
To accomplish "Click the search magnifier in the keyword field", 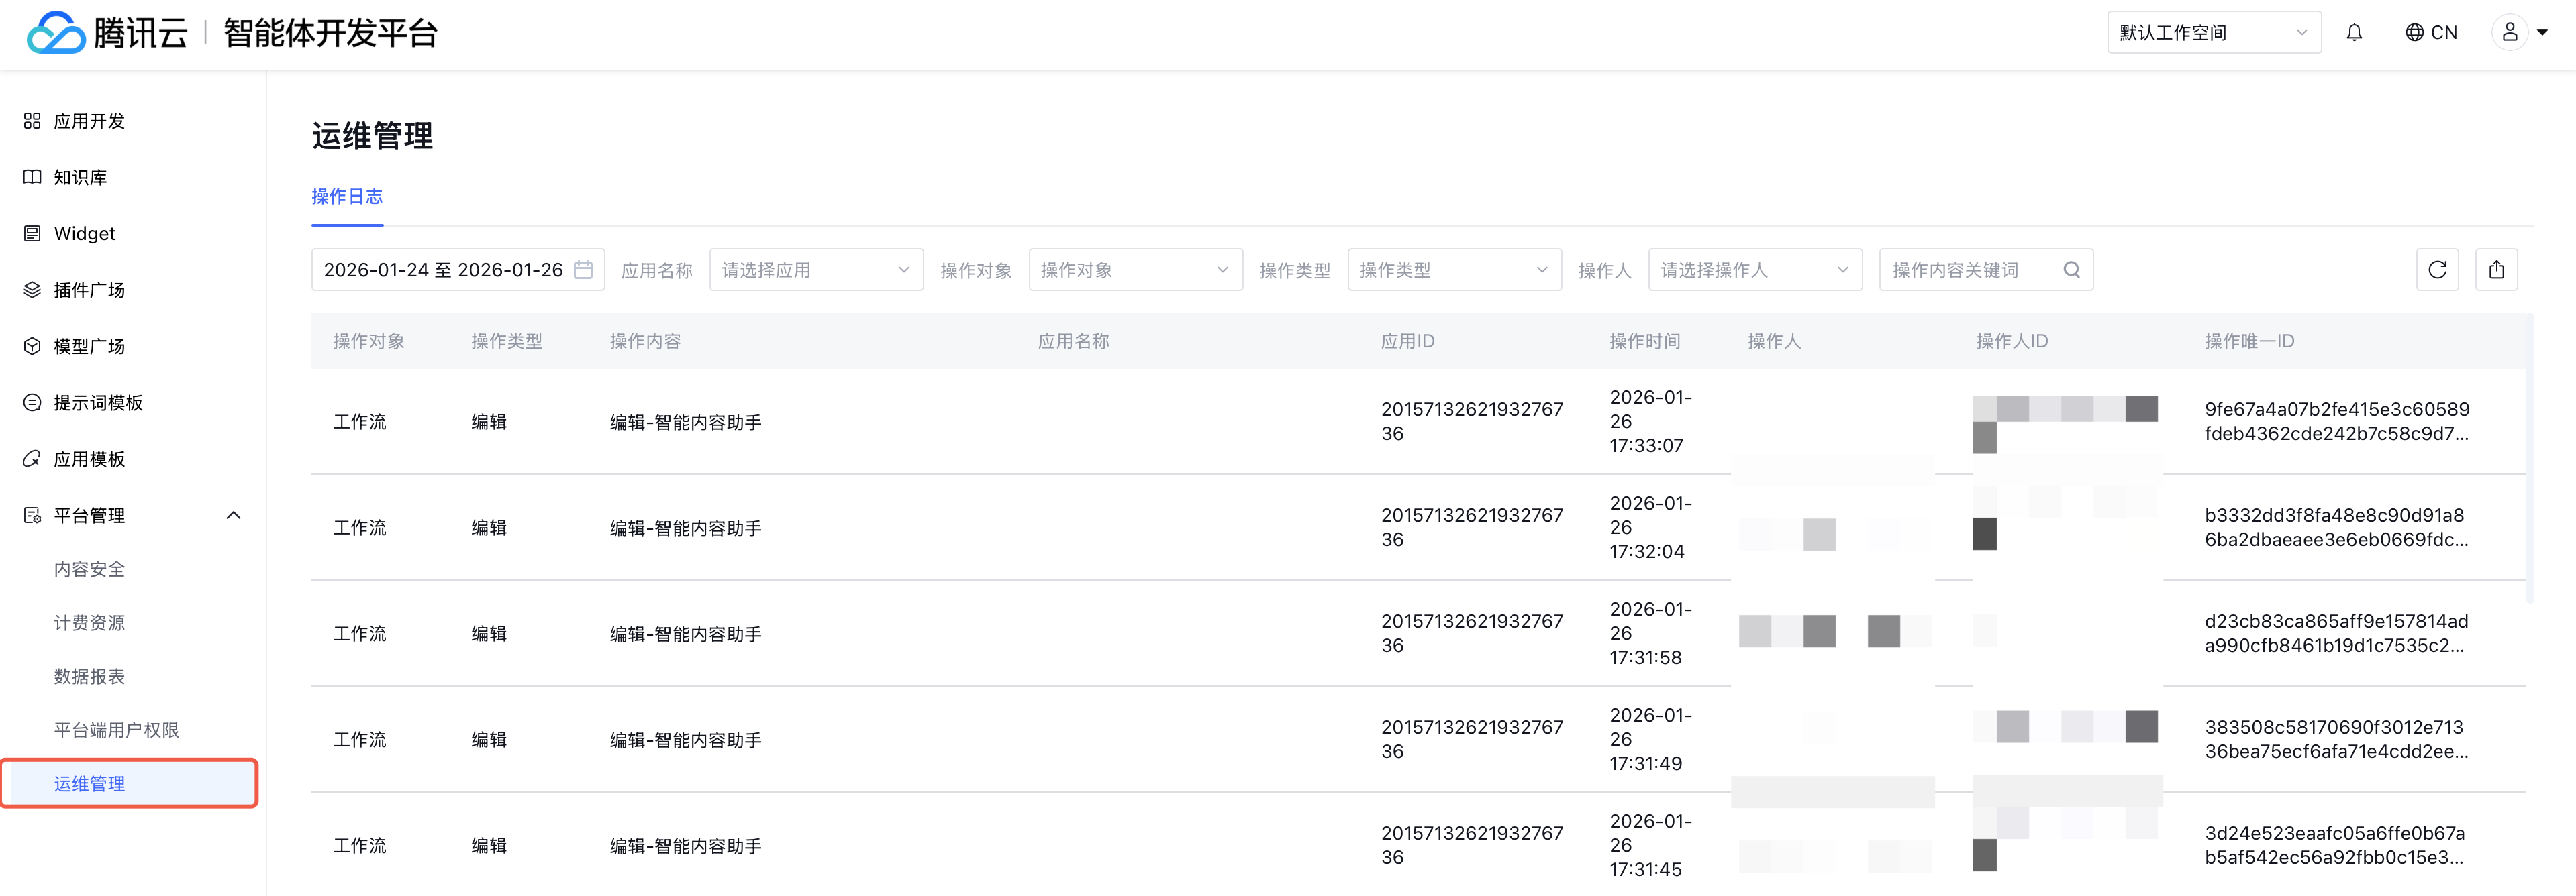I will coord(2071,270).
